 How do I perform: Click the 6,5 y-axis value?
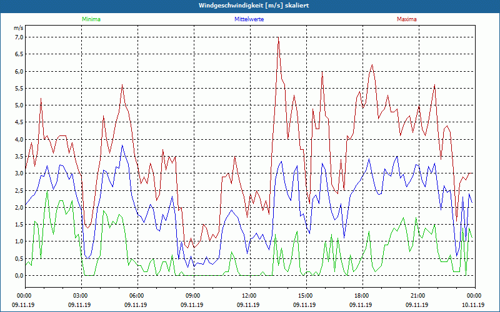[x=19, y=54]
